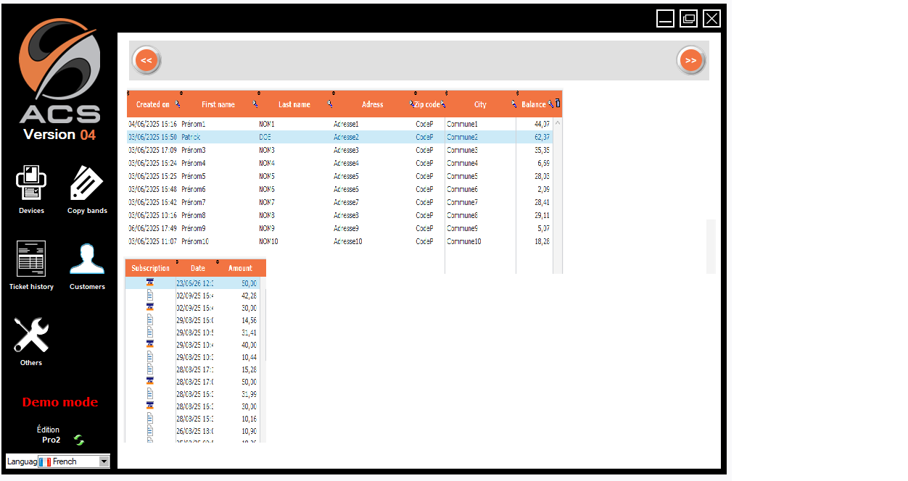Click the document icon on the 10,44 row
Image resolution: width=908 pixels, height=481 pixels.
[150, 357]
